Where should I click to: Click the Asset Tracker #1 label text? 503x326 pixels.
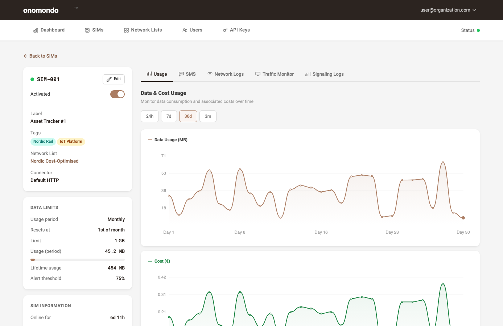coord(48,121)
